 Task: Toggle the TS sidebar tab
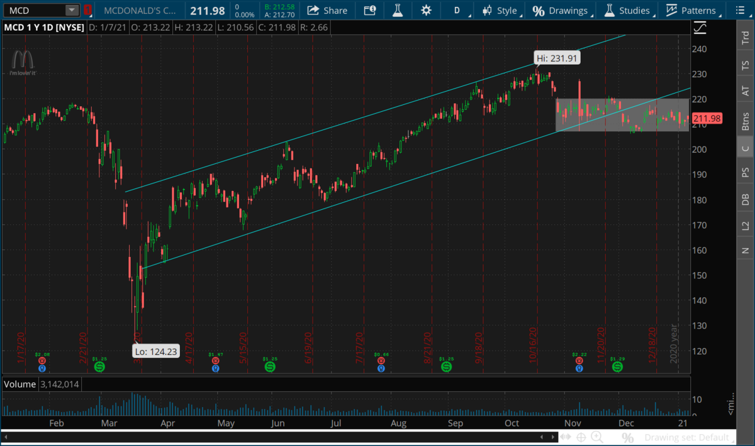[x=746, y=65]
